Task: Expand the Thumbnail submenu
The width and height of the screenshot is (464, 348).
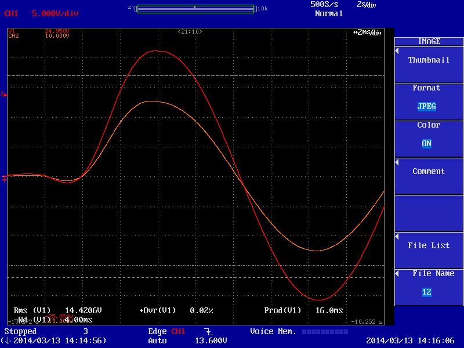Action: point(429,60)
